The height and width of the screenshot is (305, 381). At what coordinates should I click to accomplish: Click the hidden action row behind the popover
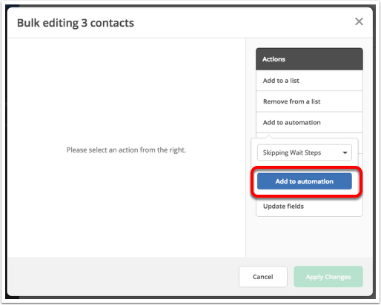[360, 143]
